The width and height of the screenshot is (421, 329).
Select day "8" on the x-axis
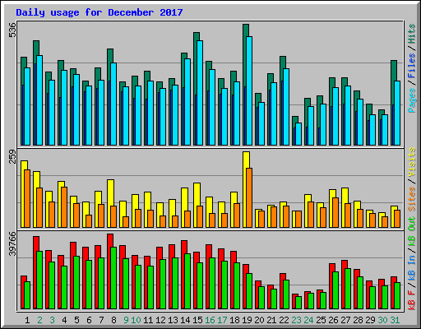[x=113, y=320]
